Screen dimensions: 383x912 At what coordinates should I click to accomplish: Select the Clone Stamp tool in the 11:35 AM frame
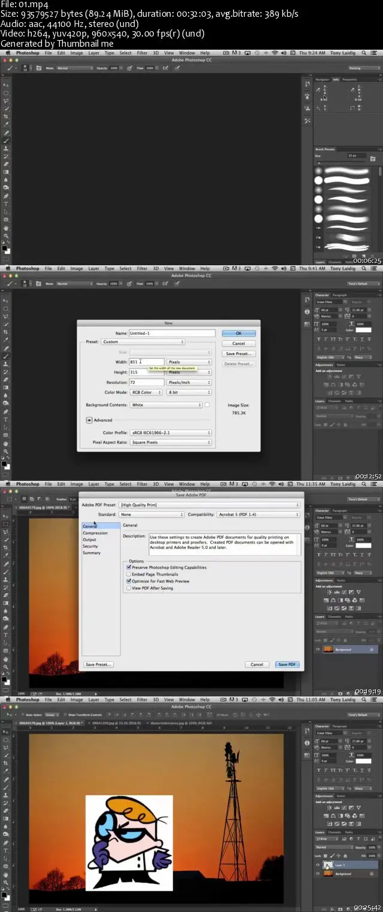coord(6,580)
